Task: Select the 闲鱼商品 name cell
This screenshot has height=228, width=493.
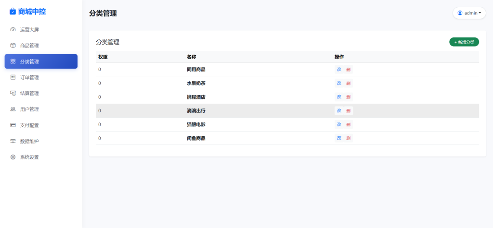Action: coord(196,138)
